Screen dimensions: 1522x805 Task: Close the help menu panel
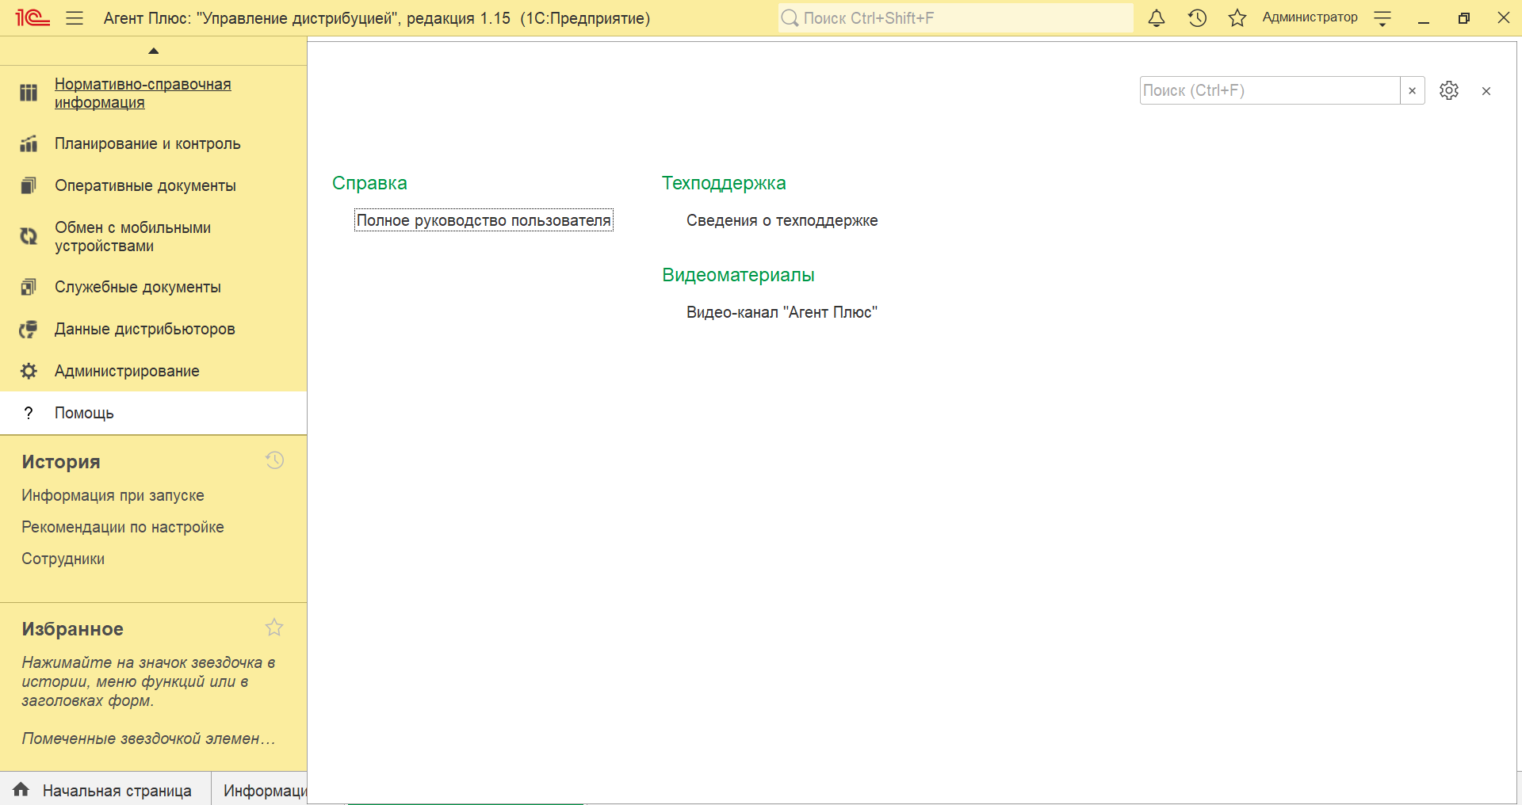[x=1486, y=91]
